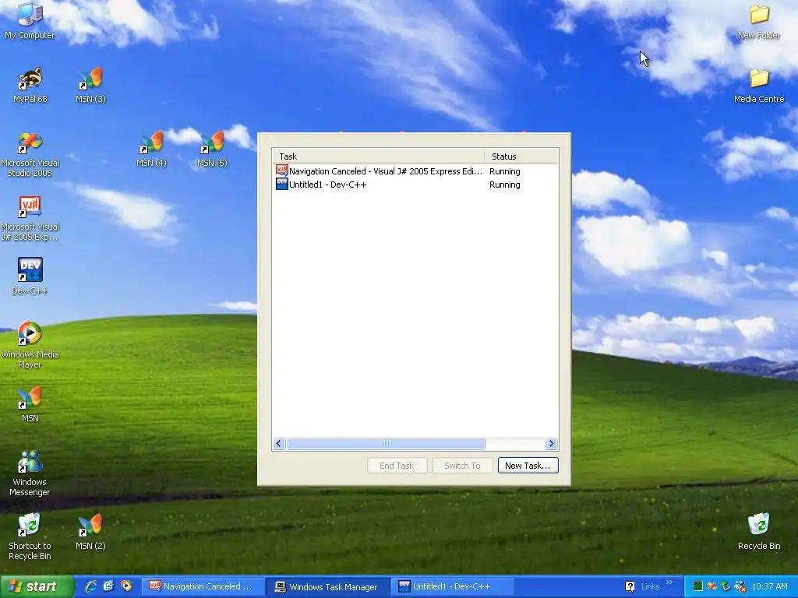Open the Start menu

click(36, 586)
